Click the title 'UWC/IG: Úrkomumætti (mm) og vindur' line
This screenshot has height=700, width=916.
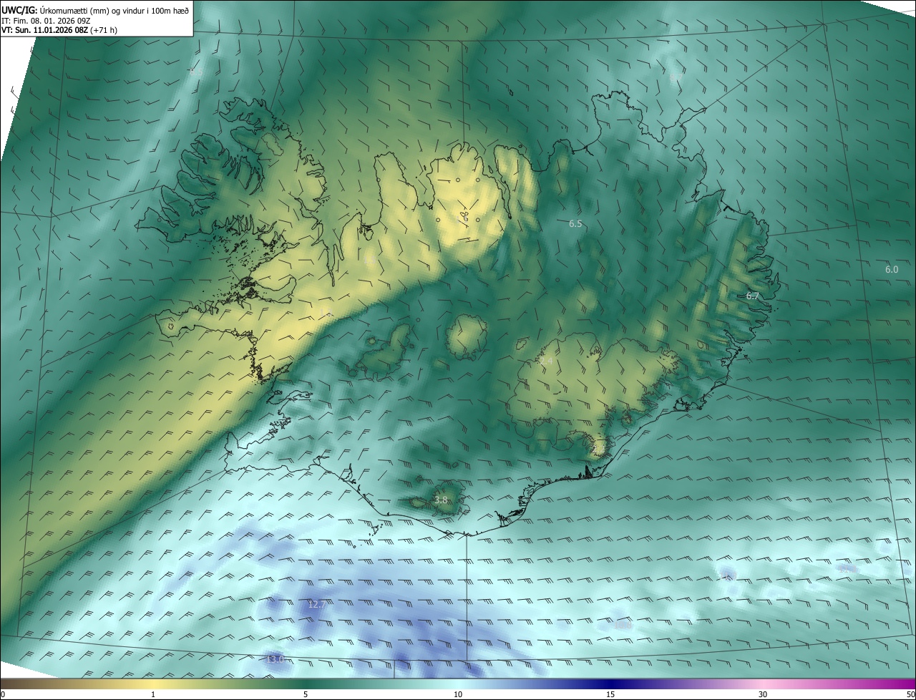click(95, 9)
